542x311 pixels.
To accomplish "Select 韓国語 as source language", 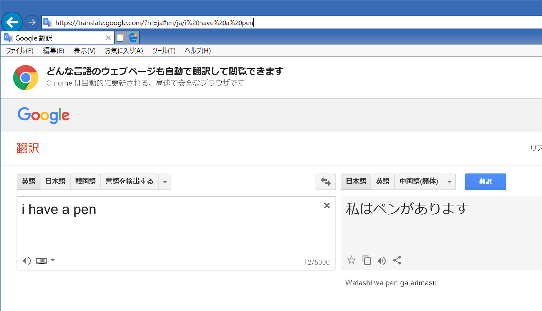I will 85,181.
